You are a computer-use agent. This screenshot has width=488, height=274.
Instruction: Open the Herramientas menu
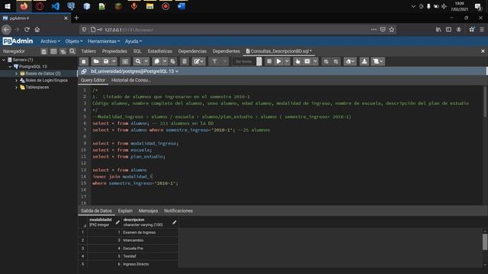pos(104,41)
